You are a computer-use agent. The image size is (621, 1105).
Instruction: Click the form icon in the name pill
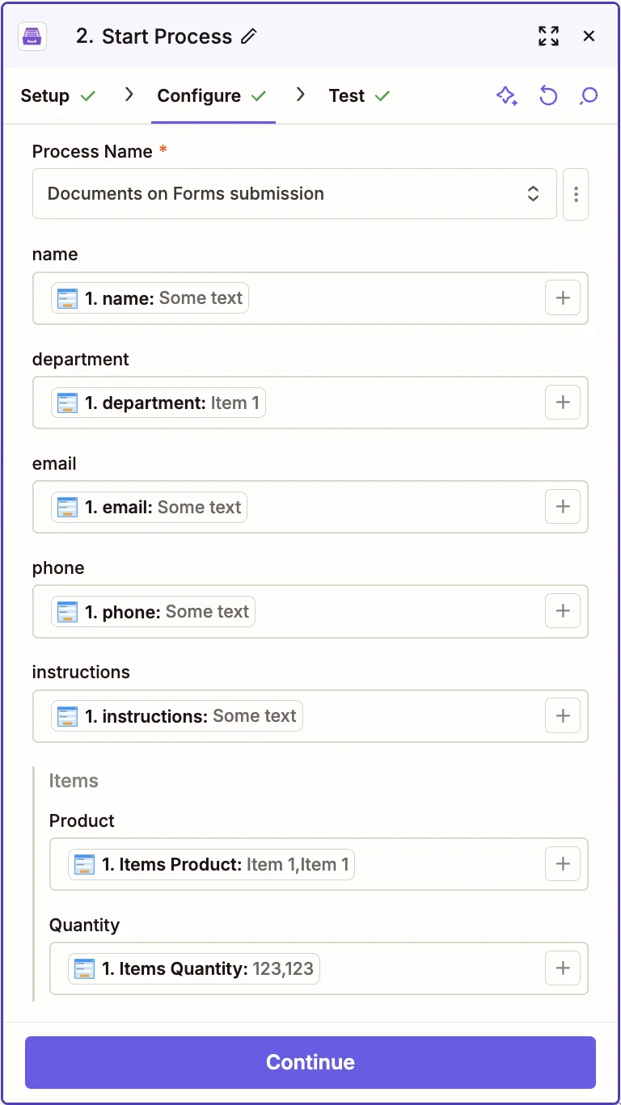[67, 298]
